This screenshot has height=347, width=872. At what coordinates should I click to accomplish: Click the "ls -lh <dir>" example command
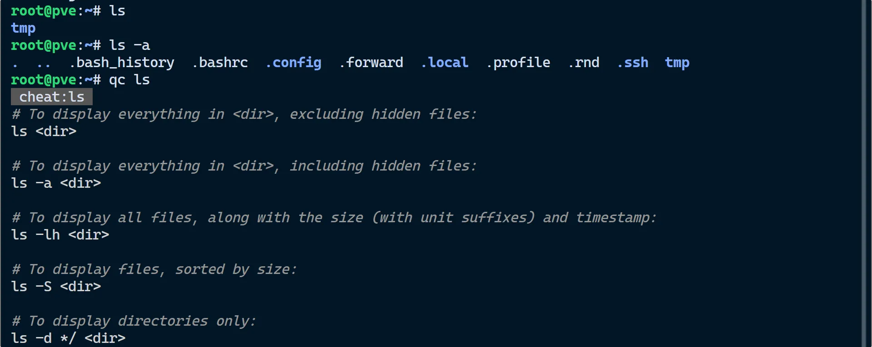(x=60, y=235)
